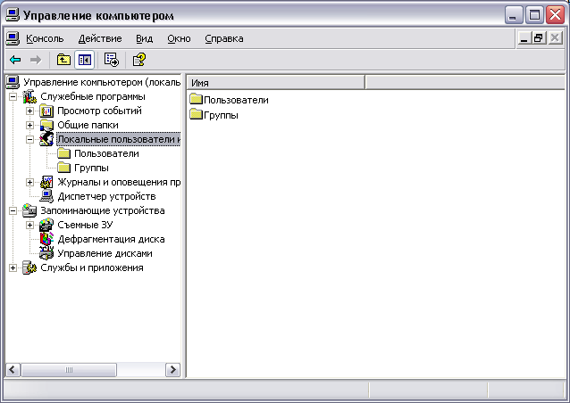Click the Просмотр событий event viewer icon
The height and width of the screenshot is (403, 570).
46,111
